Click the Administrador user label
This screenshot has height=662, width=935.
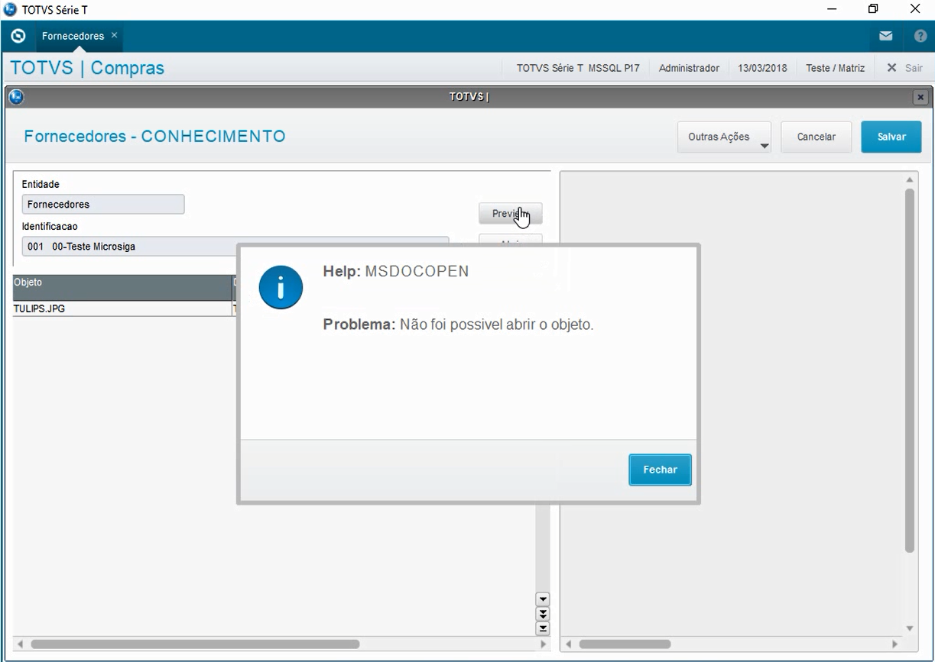[x=689, y=68]
